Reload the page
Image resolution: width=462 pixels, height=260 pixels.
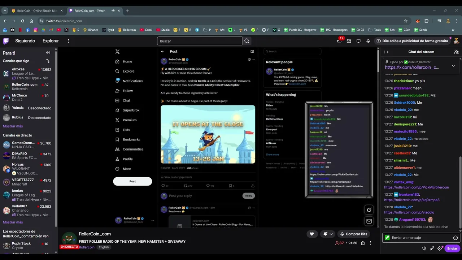point(22,21)
